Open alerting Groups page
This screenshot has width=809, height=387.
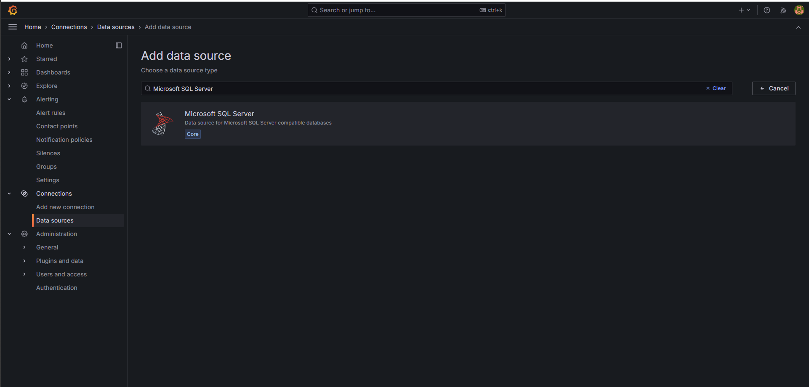(x=46, y=167)
